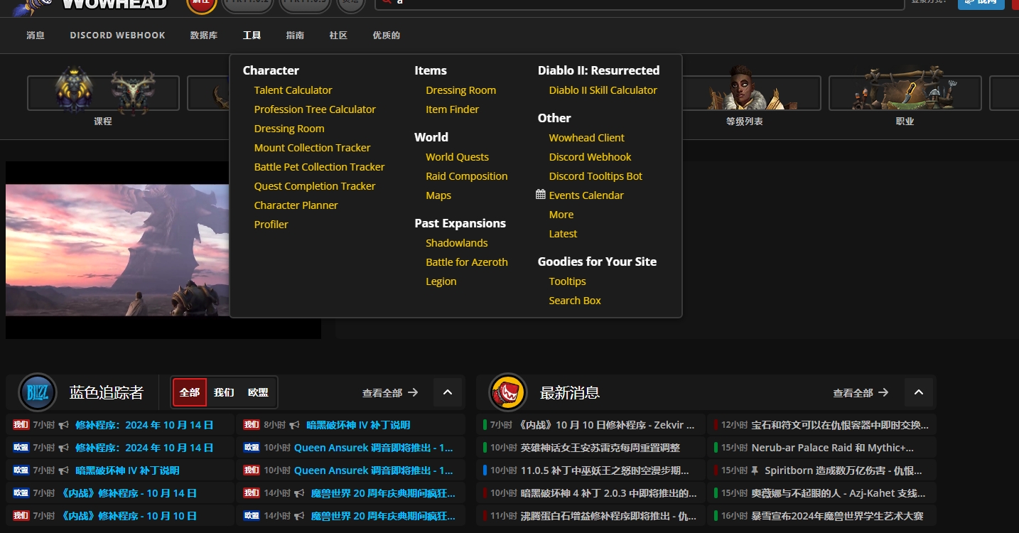
Task: Select the 全部 region filter
Action: (190, 392)
